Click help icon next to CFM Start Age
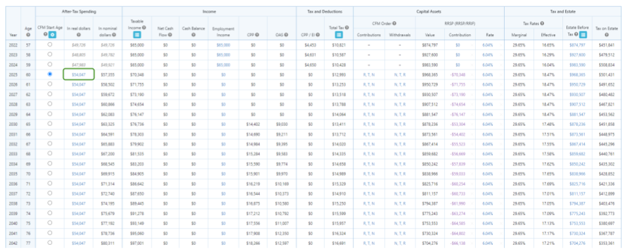The width and height of the screenshot is (630, 252). (46, 35)
